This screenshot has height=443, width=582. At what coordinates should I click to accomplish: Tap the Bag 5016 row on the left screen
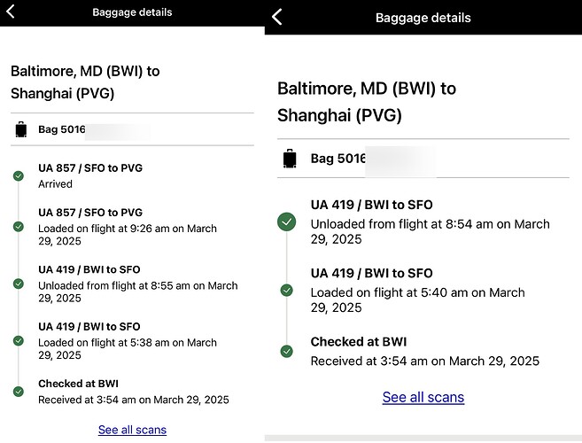click(132, 129)
